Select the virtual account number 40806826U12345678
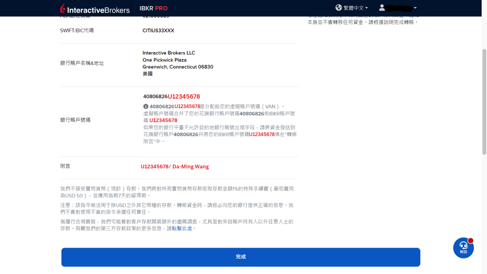 pos(171,96)
